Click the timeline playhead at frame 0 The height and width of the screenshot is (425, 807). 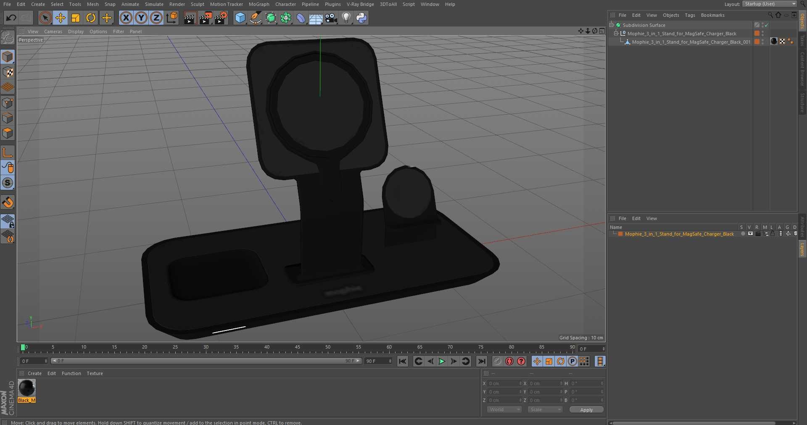[x=23, y=348]
